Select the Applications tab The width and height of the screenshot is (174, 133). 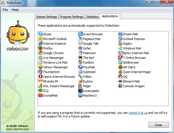point(110,16)
